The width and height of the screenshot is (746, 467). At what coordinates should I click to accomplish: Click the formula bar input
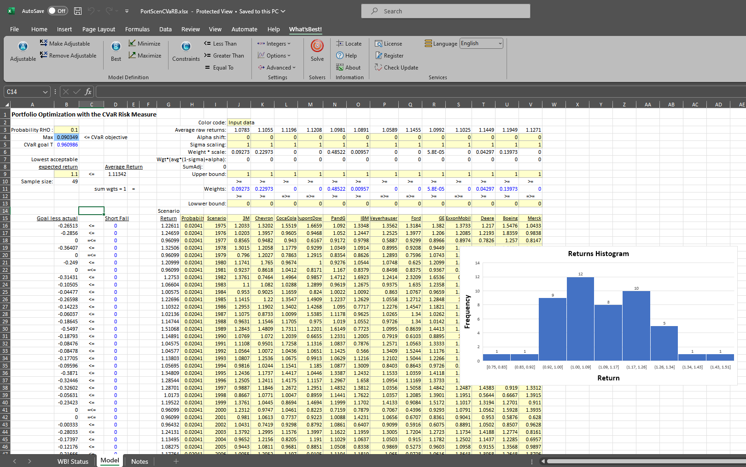[x=420, y=92]
